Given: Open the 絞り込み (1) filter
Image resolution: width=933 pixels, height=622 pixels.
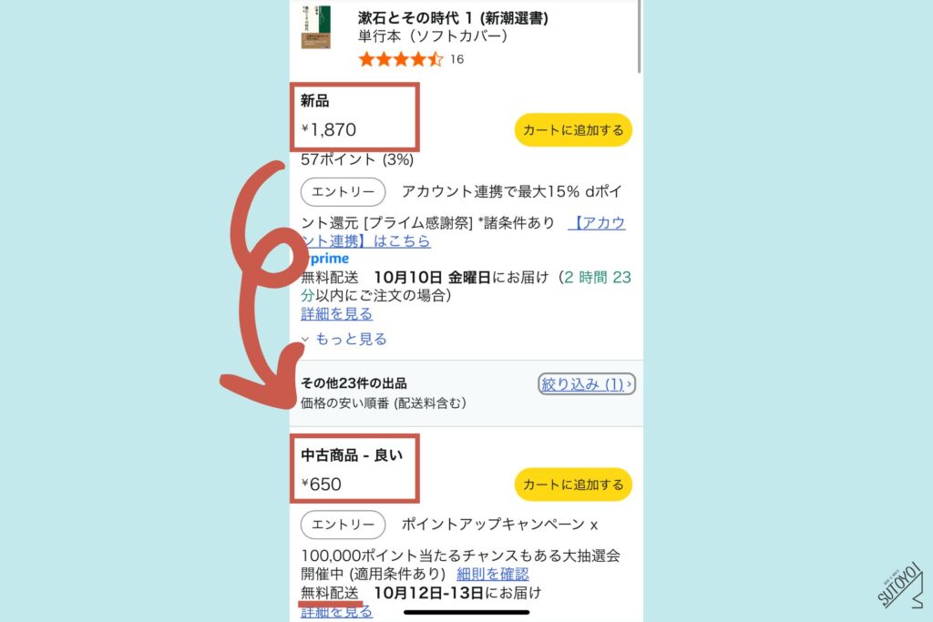Looking at the screenshot, I should 587,384.
